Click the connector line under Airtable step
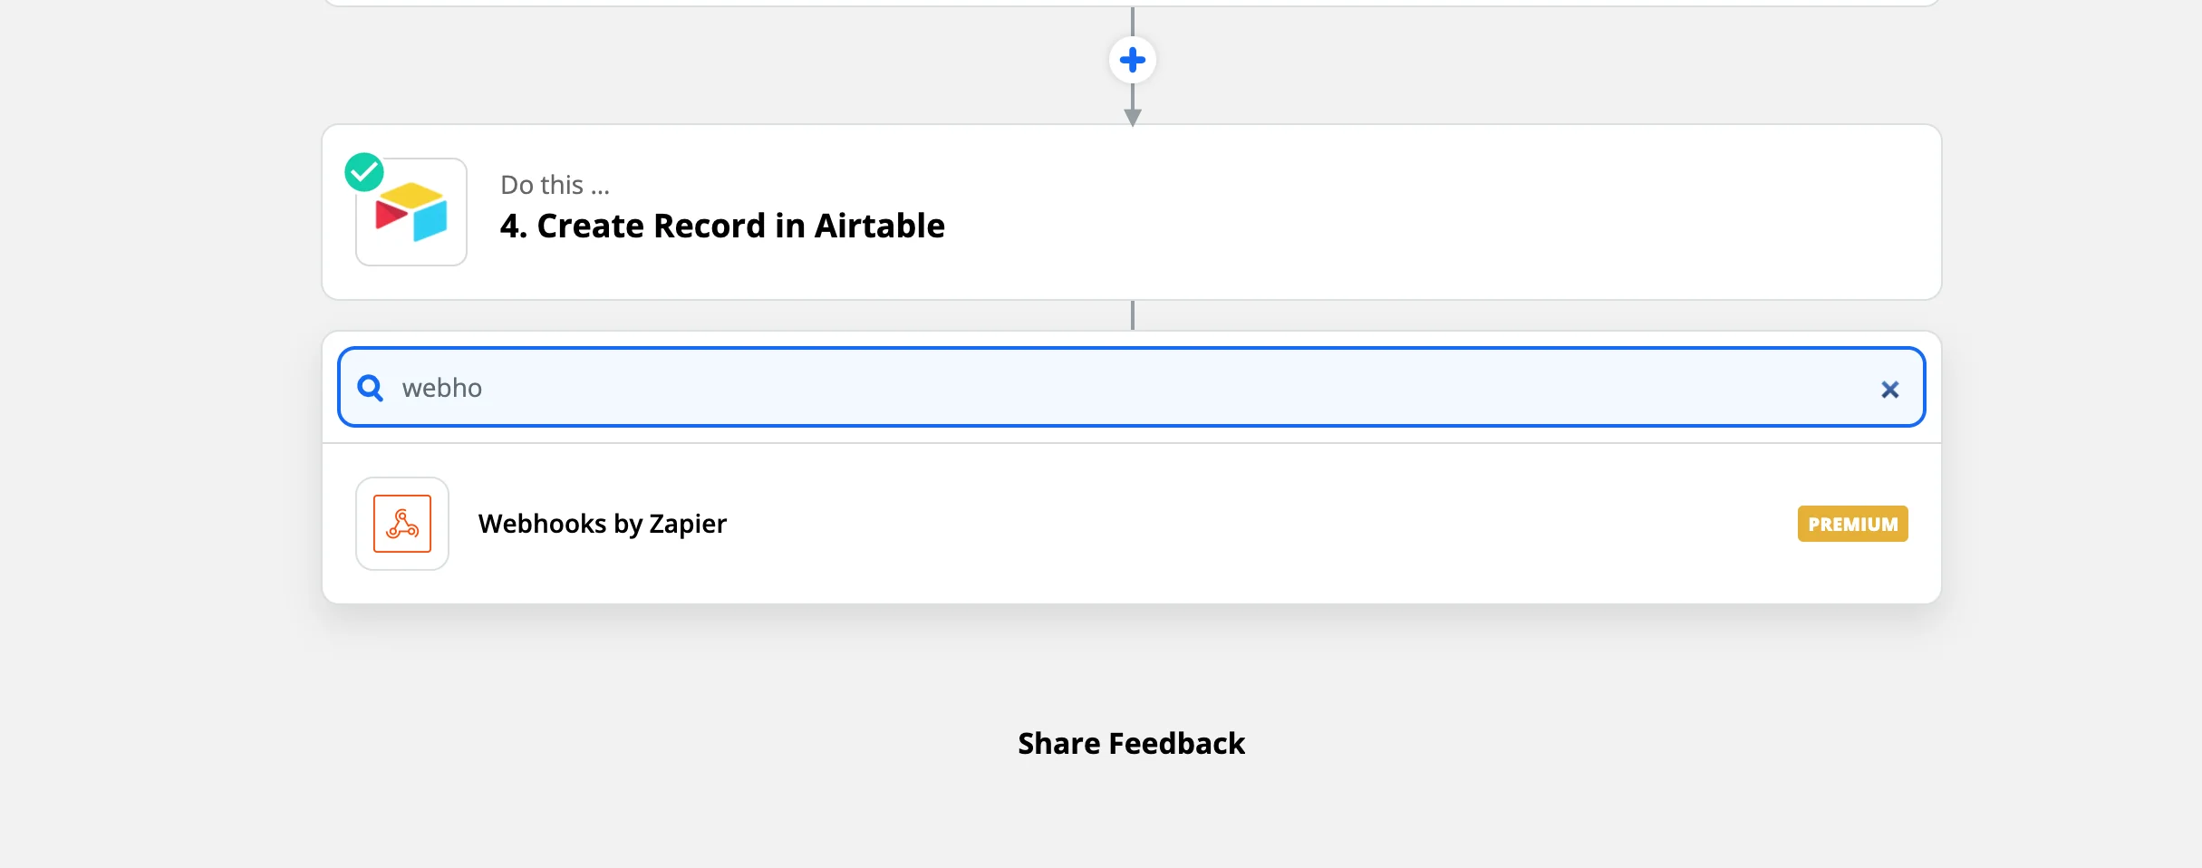This screenshot has height=868, width=2202. 1132,315
